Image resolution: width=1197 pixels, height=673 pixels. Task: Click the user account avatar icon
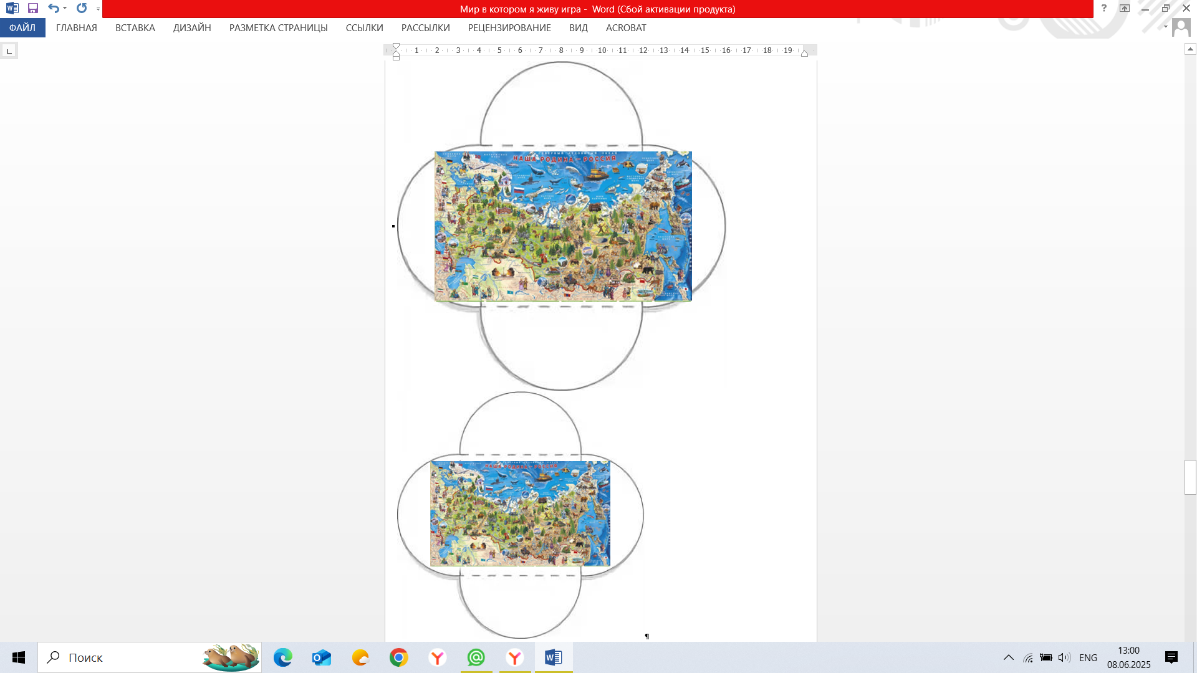click(1181, 27)
